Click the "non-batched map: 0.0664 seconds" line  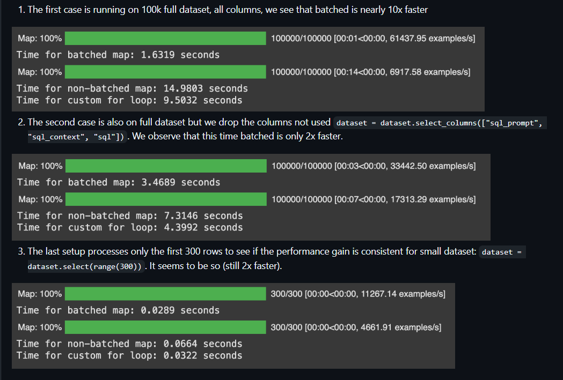click(x=129, y=344)
